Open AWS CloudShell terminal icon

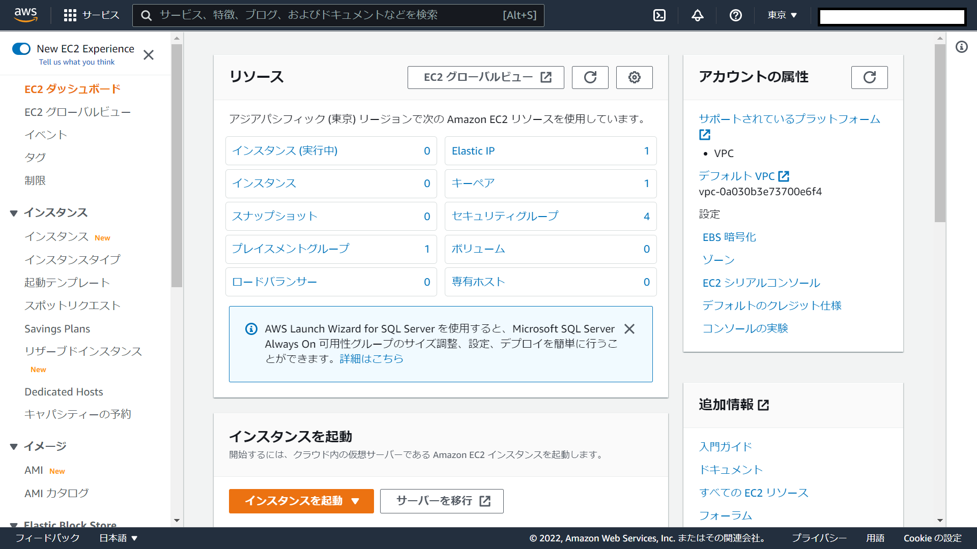pos(659,15)
